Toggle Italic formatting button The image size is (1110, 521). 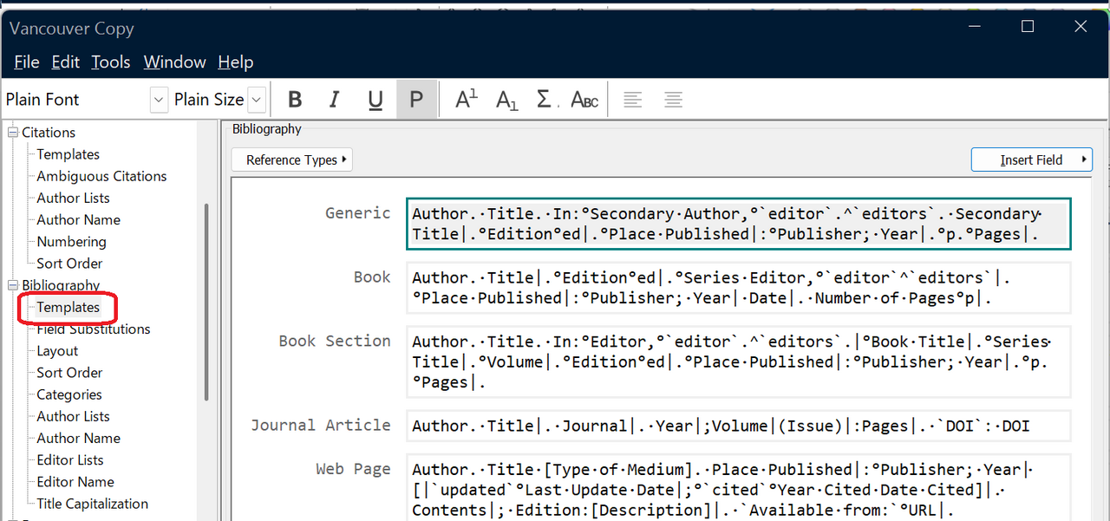pyautogui.click(x=335, y=100)
